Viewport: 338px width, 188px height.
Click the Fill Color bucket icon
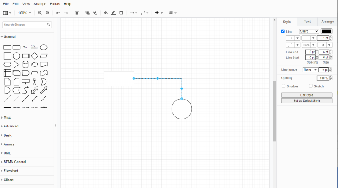coord(106,13)
